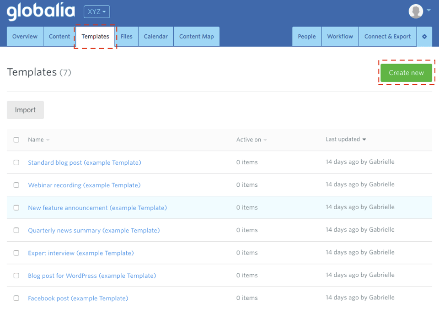Image resolution: width=439 pixels, height=314 pixels.
Task: Open the Expert interview template
Action: coord(80,253)
